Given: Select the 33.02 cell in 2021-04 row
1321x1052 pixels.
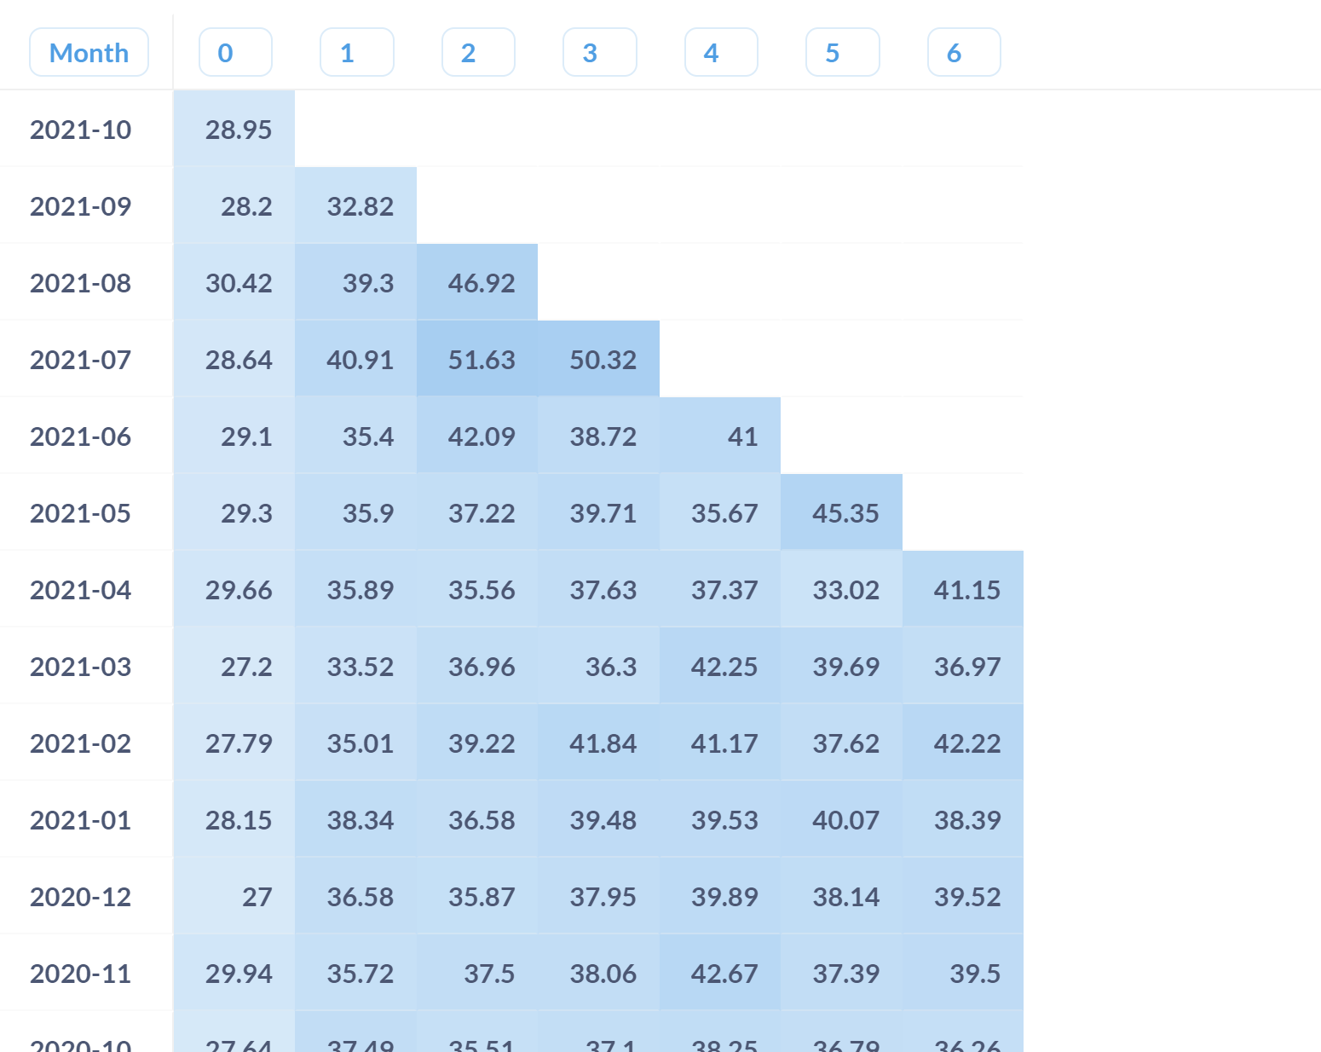Looking at the screenshot, I should click(x=845, y=590).
